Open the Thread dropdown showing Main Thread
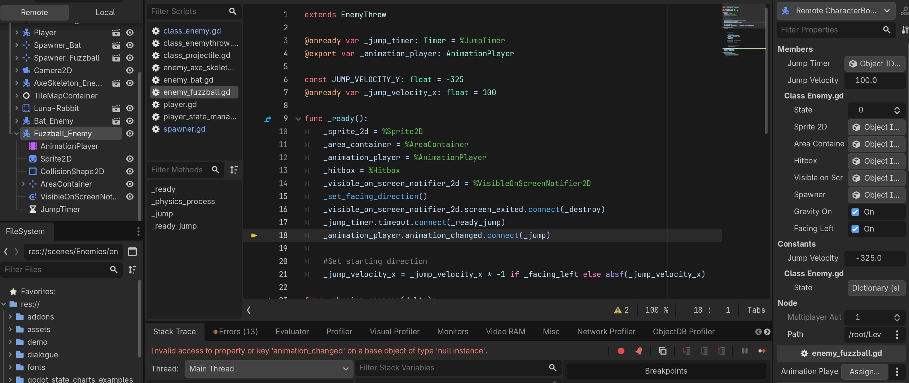Viewport: 909px width, 383px height. (268, 369)
